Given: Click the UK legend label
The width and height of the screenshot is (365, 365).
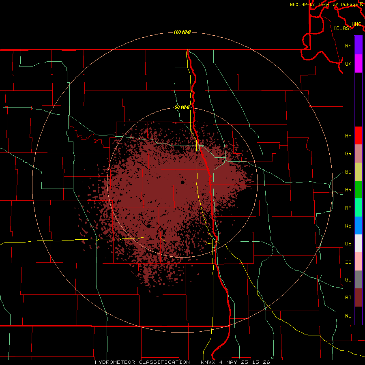Looking at the screenshot, I should pyautogui.click(x=348, y=64).
